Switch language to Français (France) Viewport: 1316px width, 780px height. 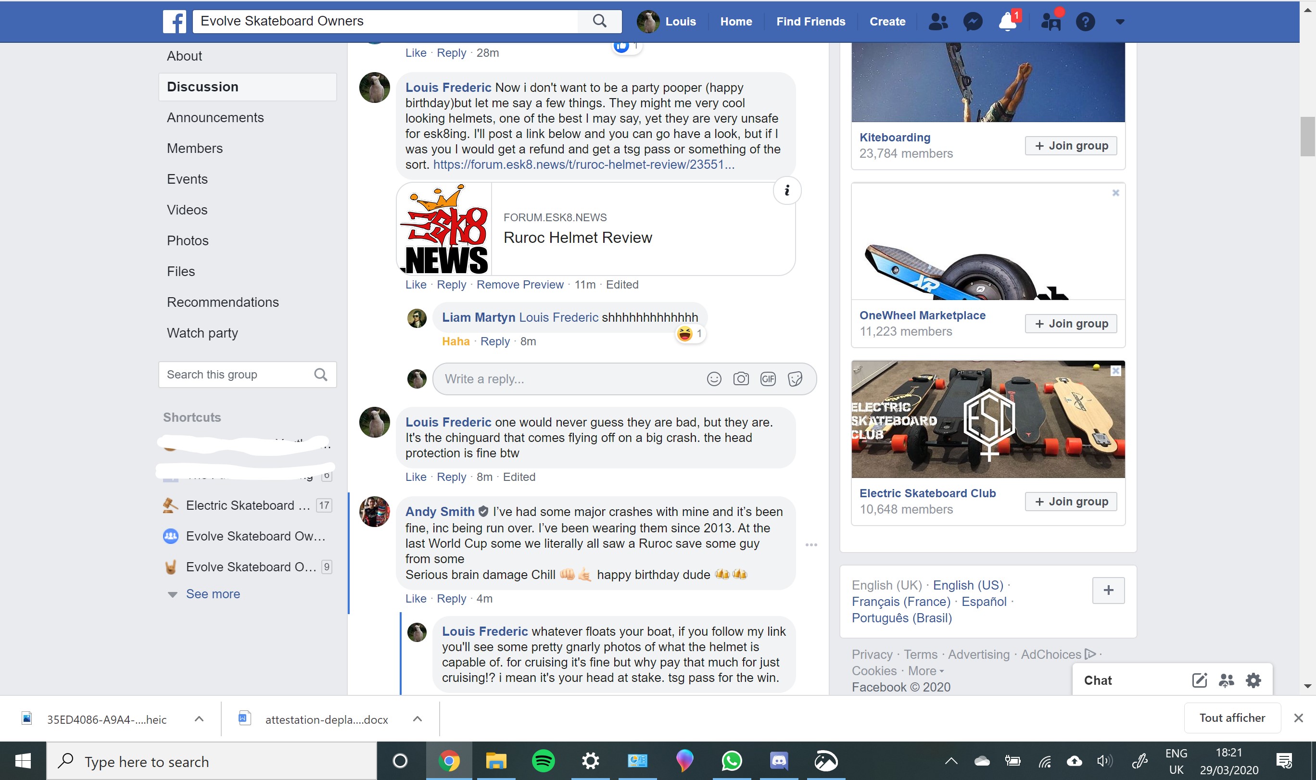[901, 602]
